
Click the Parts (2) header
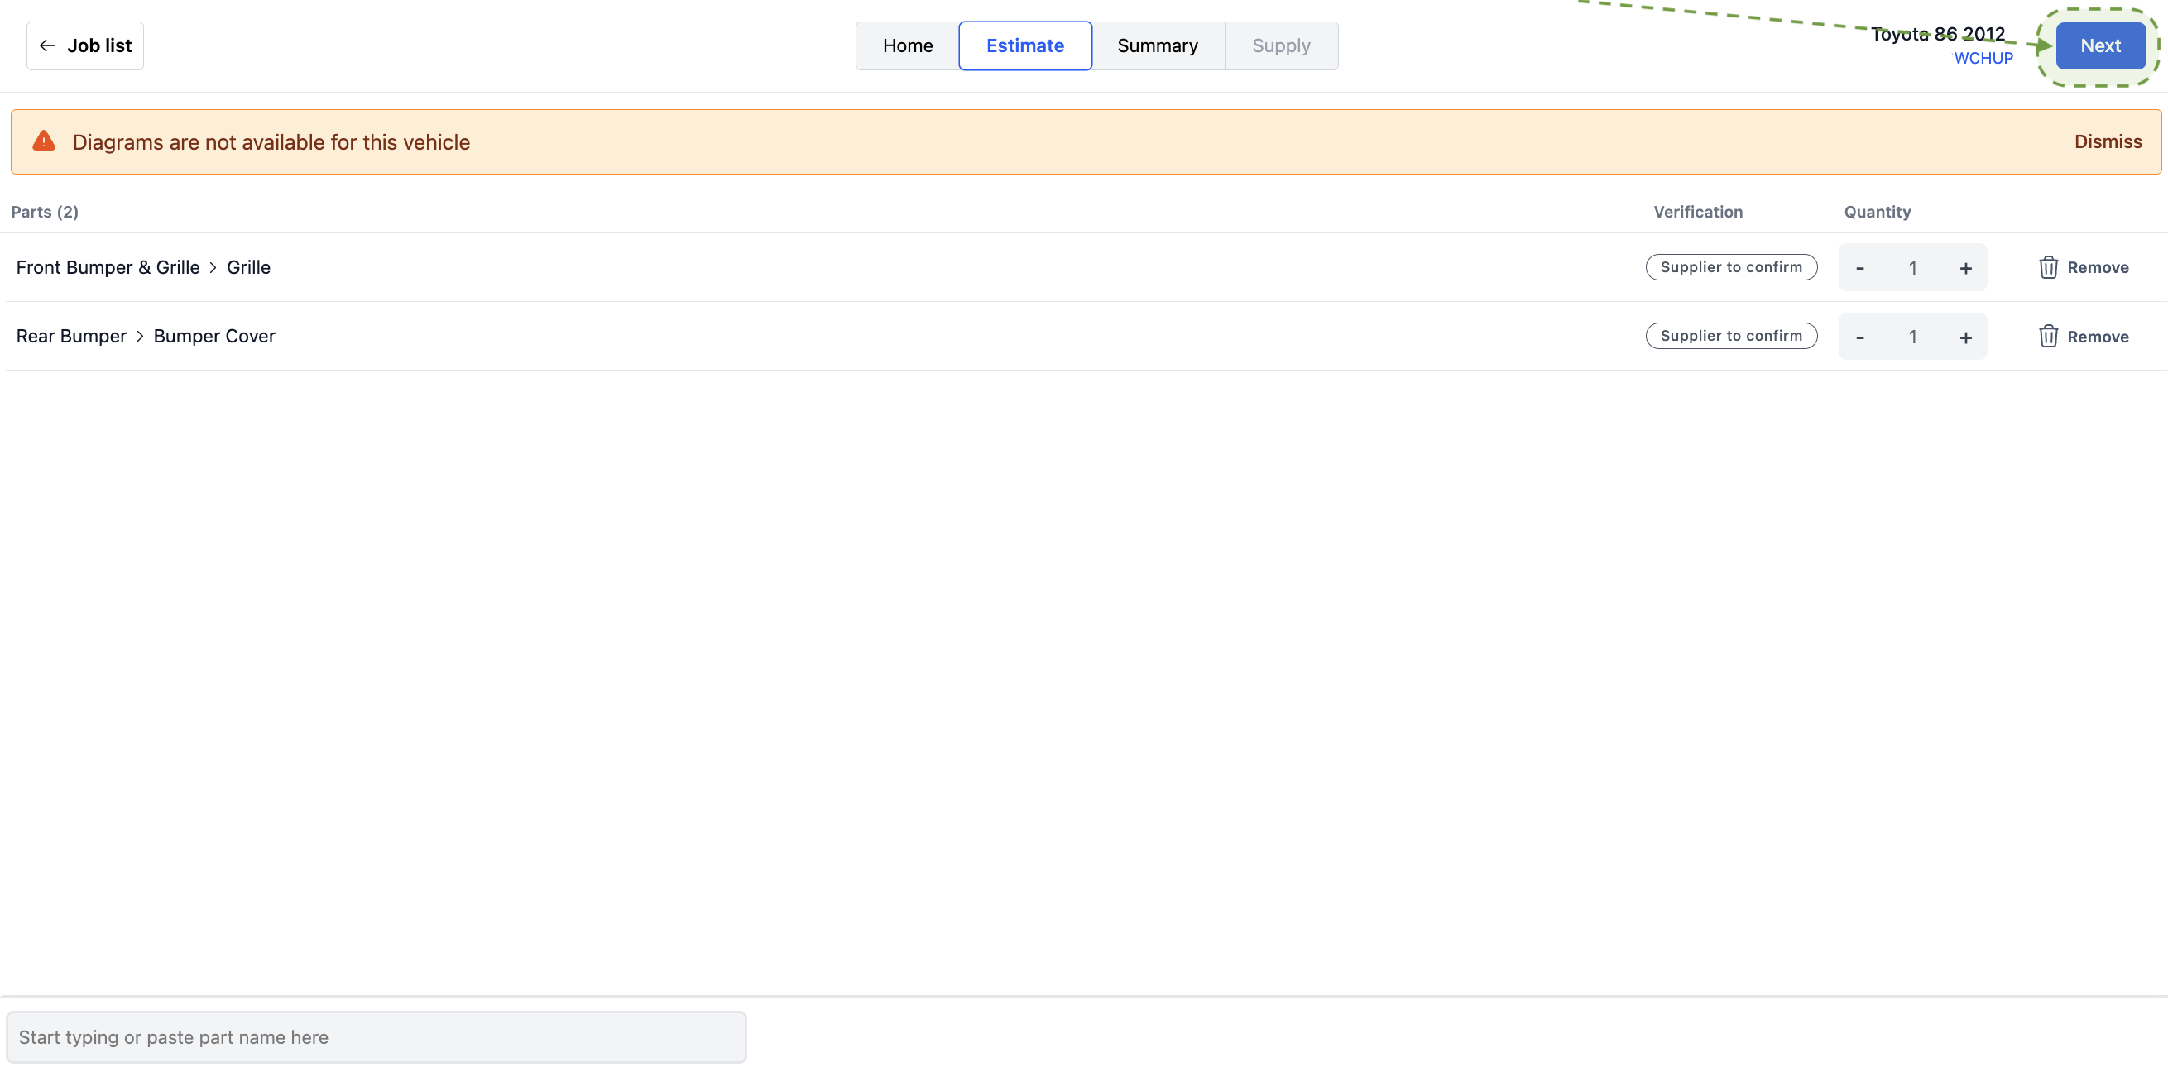[x=45, y=211]
